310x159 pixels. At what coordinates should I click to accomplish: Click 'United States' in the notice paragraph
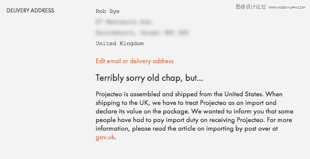(x=244, y=94)
